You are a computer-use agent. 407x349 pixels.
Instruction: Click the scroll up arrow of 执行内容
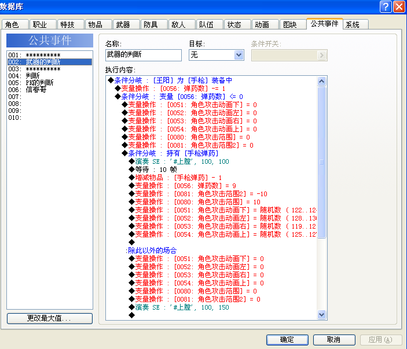[x=321, y=82]
